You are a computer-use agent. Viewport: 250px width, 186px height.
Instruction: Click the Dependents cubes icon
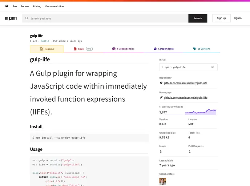click(x=155, y=49)
